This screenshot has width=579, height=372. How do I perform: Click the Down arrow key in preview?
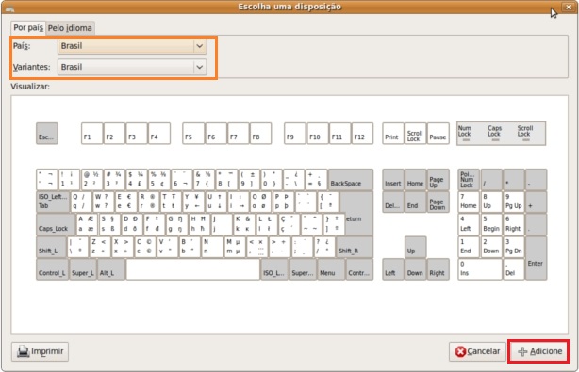[416, 269]
